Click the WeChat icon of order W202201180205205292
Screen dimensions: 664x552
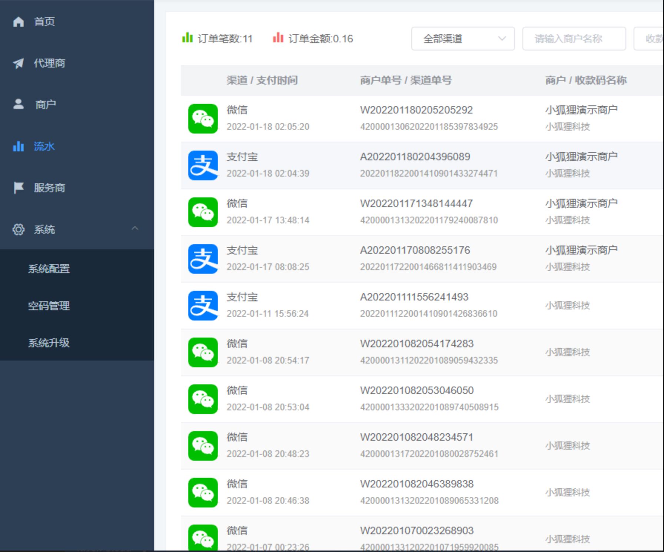[203, 118]
